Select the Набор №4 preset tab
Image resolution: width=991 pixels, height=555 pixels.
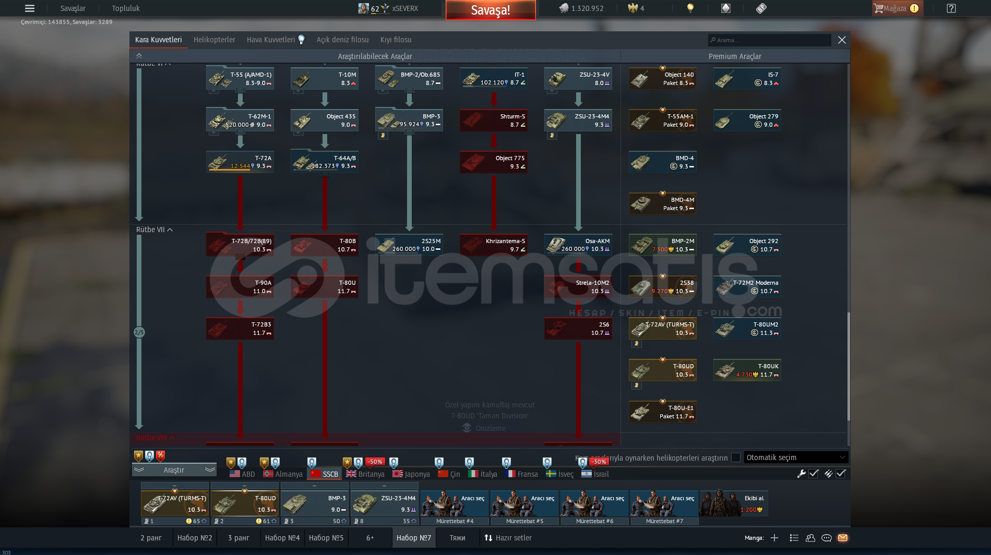pos(282,538)
